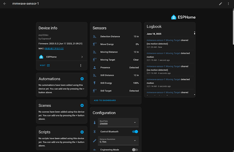Screen dimensions: 234x152
Task: Open Still Target state Detected
Action: [134, 91]
